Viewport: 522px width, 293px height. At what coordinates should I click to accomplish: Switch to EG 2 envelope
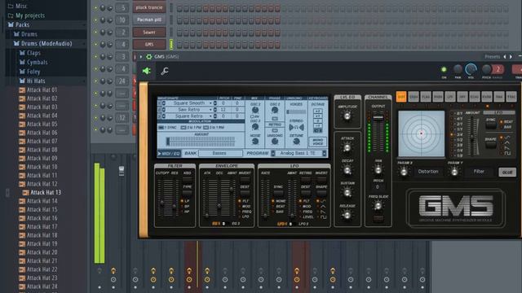(x=236, y=224)
